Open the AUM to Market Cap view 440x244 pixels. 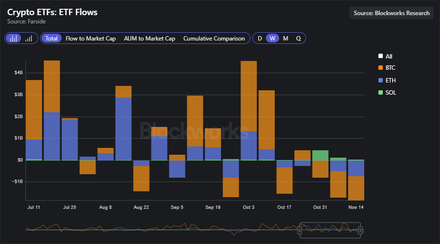149,38
